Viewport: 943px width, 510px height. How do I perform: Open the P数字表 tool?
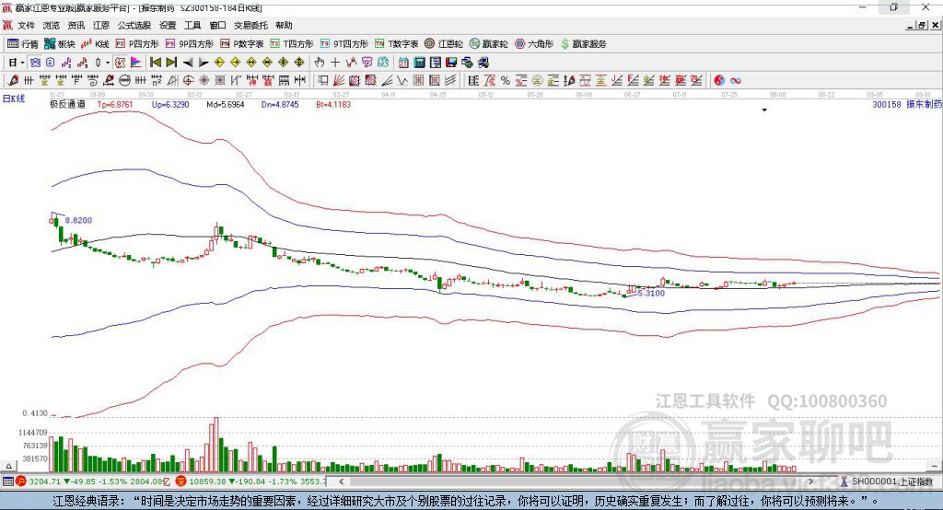(242, 44)
